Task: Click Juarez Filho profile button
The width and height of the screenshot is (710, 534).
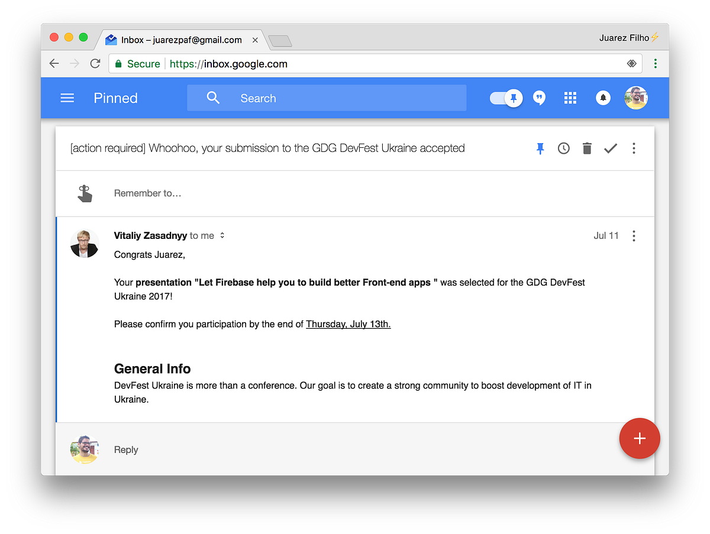Action: (x=628, y=38)
